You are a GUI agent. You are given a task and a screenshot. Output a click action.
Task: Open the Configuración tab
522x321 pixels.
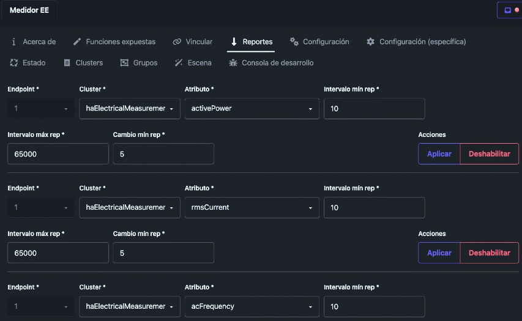point(319,42)
